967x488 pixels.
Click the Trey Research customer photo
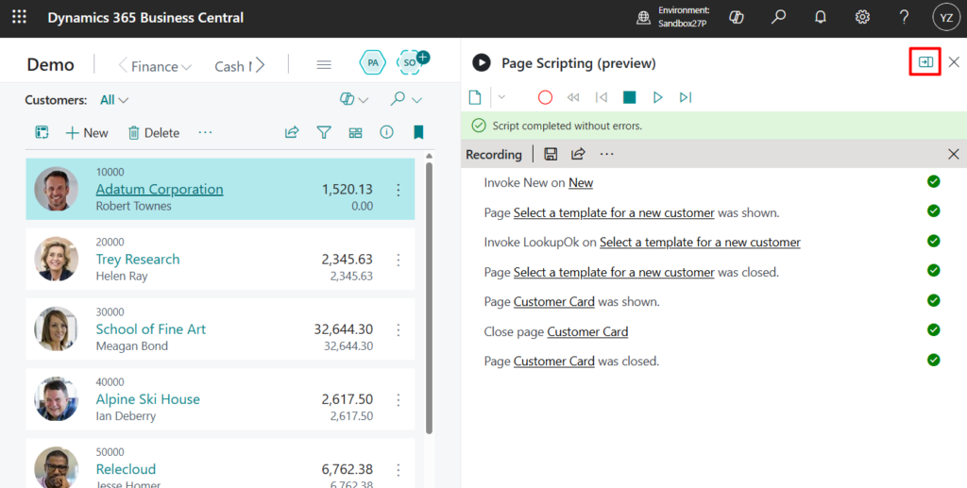[57, 260]
